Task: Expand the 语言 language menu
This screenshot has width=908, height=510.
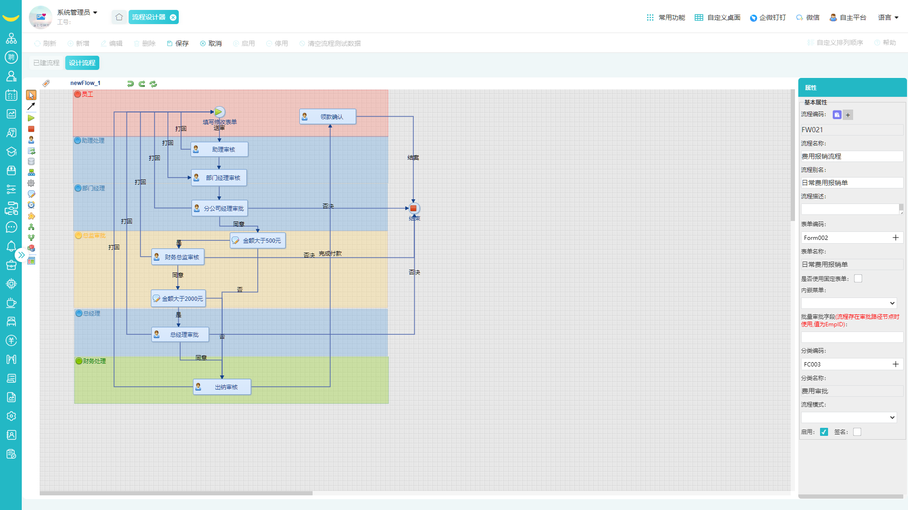Action: coord(888,17)
